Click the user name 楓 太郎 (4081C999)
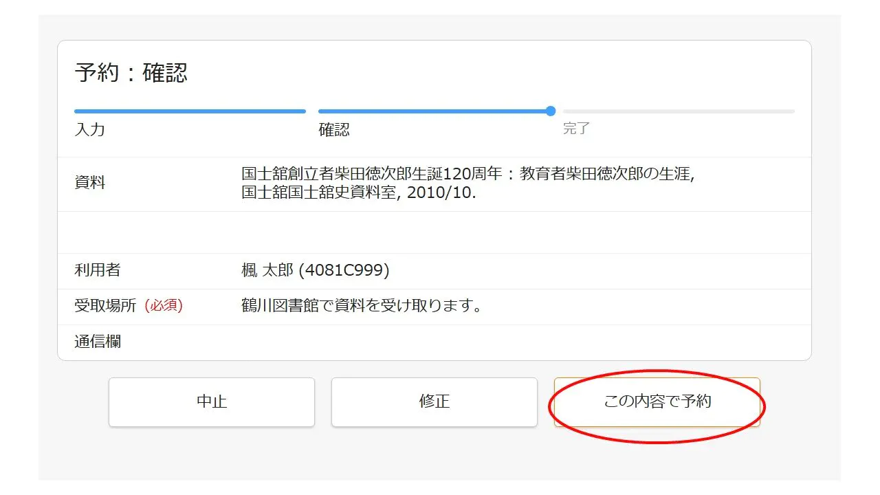 pos(316,271)
